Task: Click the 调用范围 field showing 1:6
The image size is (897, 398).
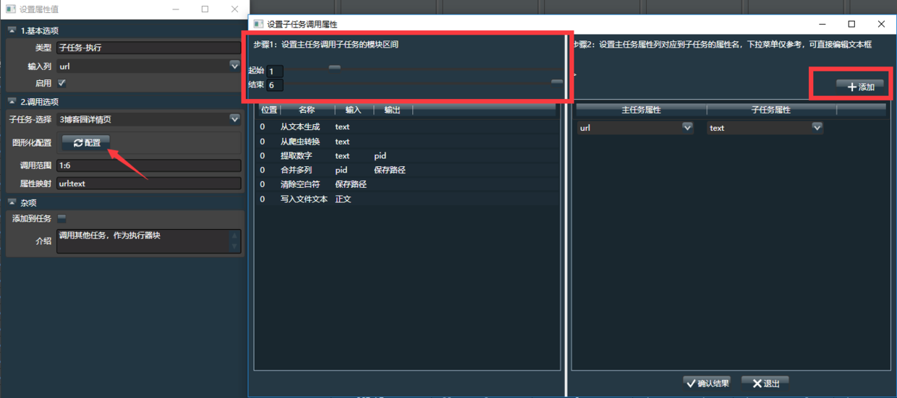Action: (x=148, y=165)
